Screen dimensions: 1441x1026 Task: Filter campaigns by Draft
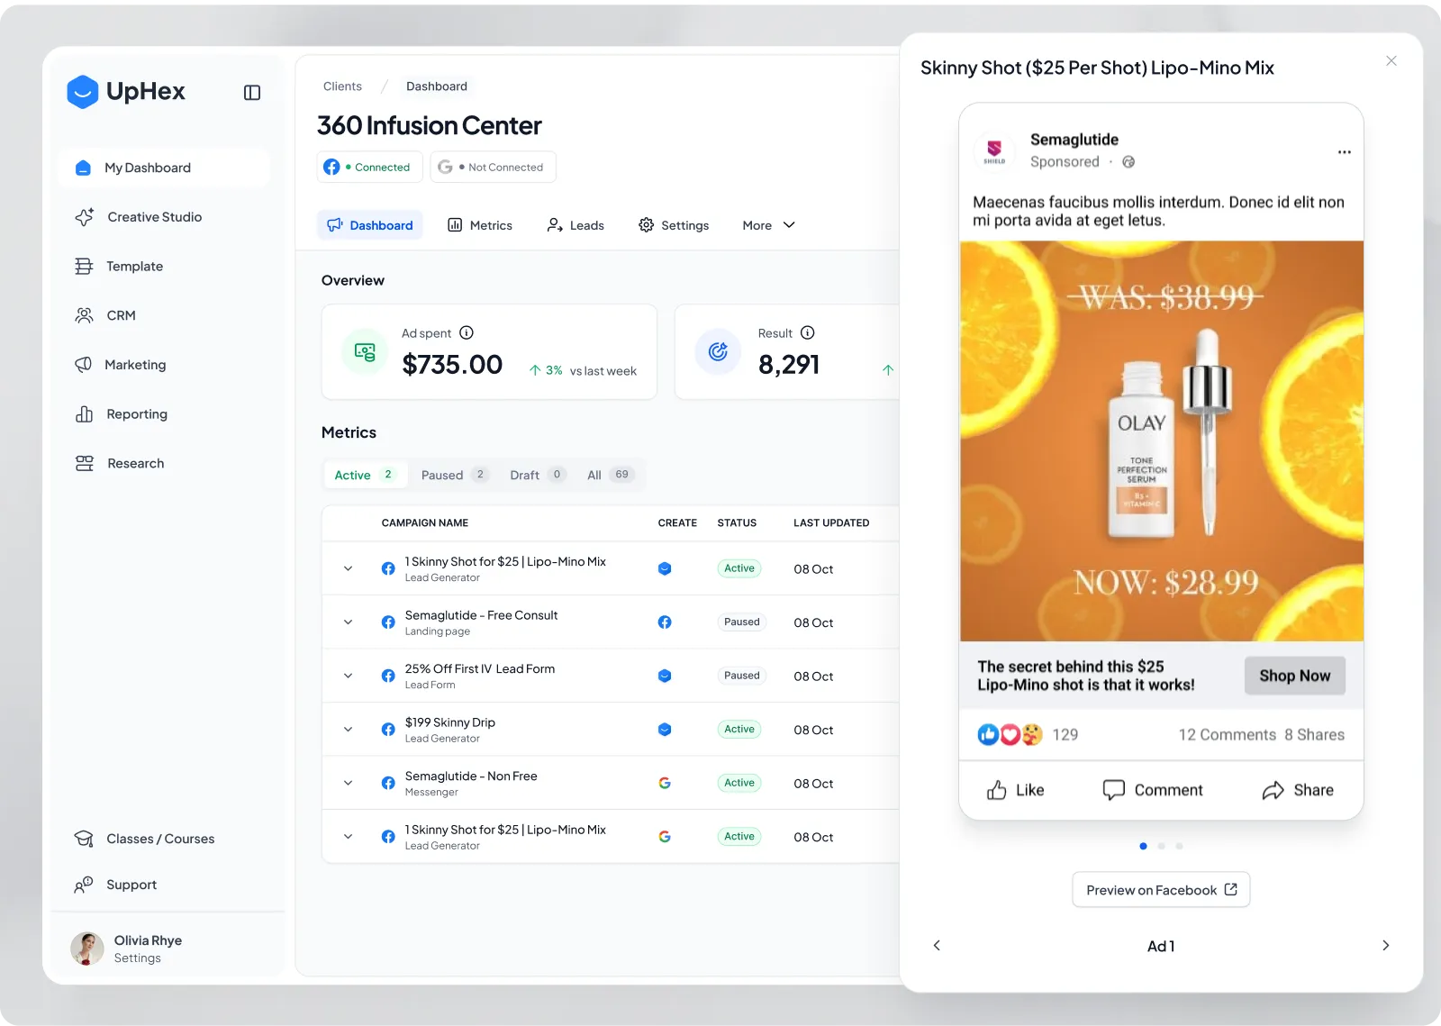pos(538,475)
